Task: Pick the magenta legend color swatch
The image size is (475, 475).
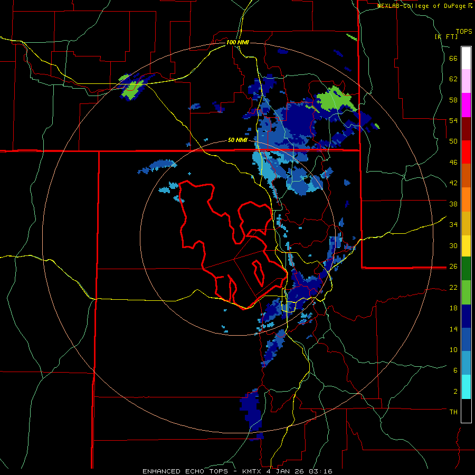Action: 466,105
